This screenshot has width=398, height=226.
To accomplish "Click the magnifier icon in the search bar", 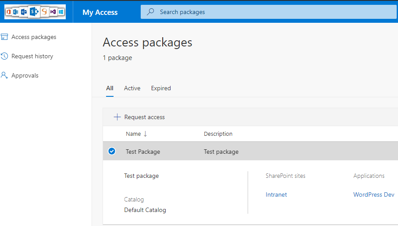I will [x=150, y=12].
